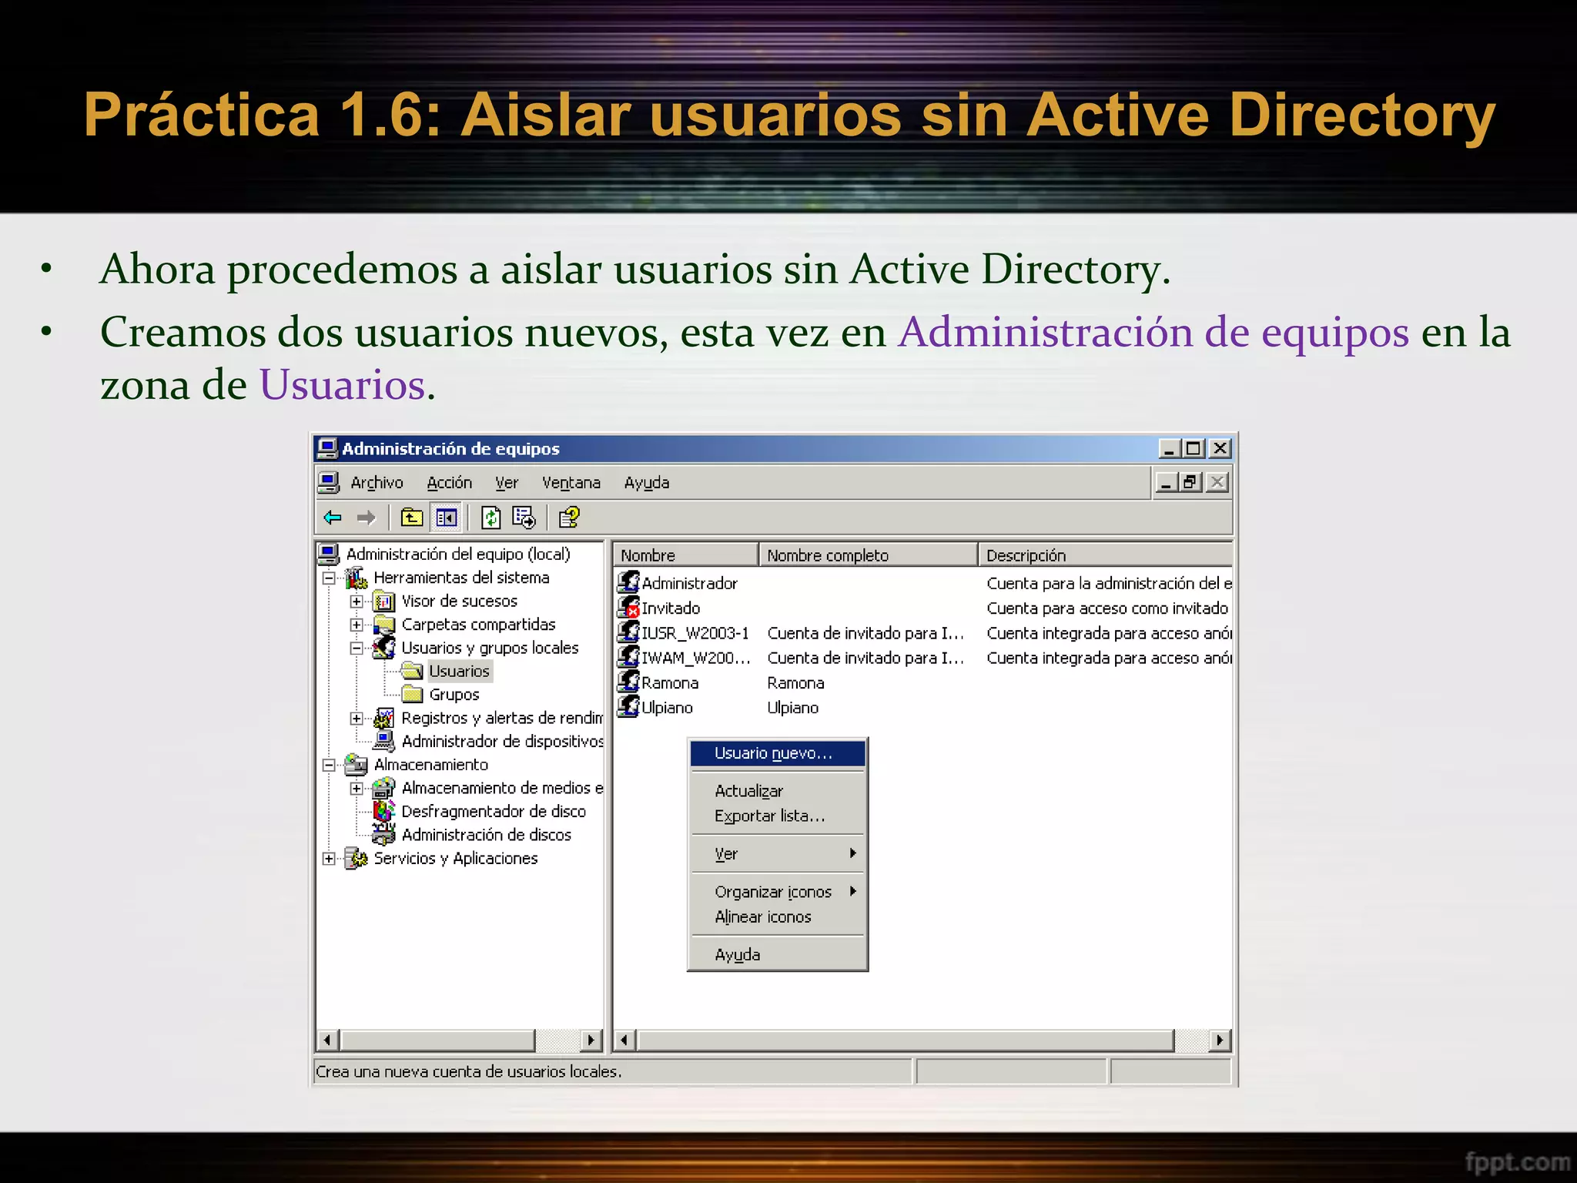This screenshot has height=1183, width=1577.
Task: Expand Registros y alertas de rendimiento node
Action: click(x=357, y=718)
